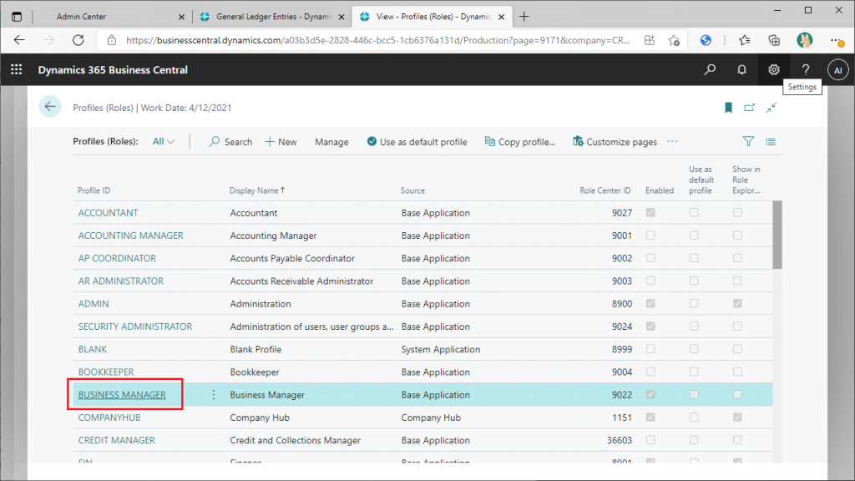
Task: Open the Manage action menu
Action: pos(331,142)
